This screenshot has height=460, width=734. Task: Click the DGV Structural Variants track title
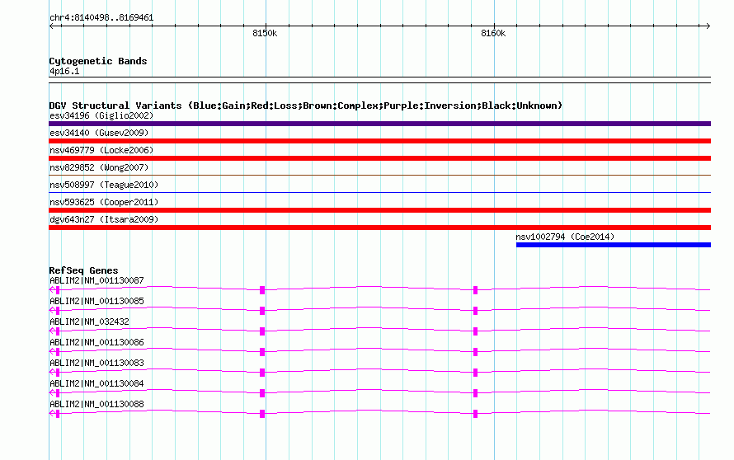pyautogui.click(x=306, y=106)
